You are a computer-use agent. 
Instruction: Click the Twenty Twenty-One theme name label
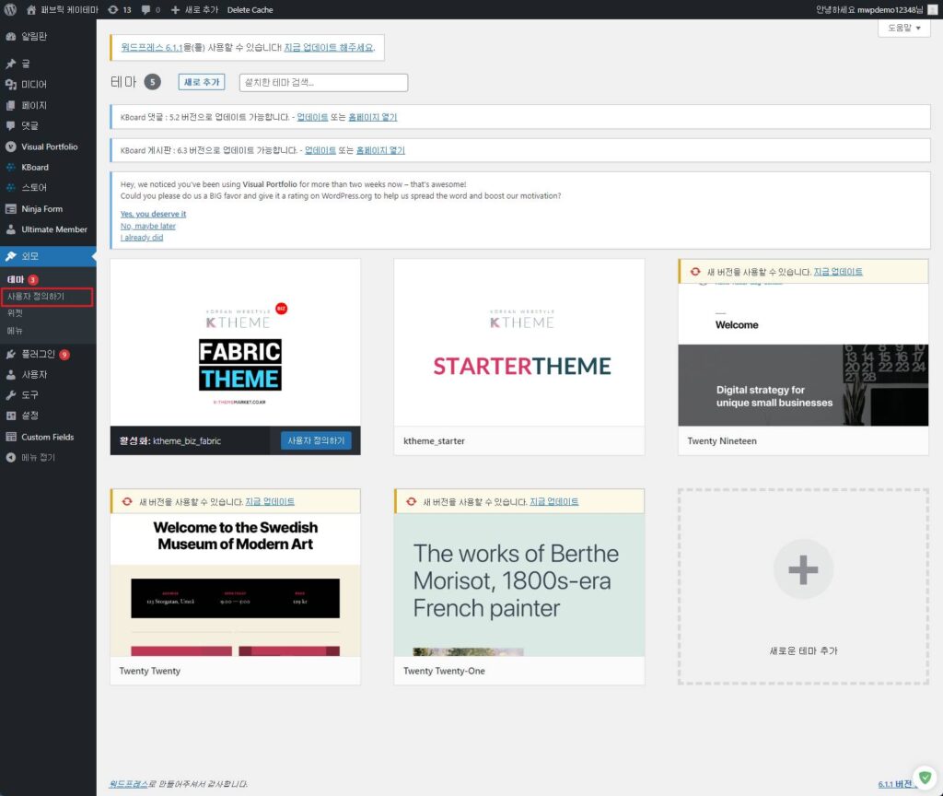pos(444,671)
